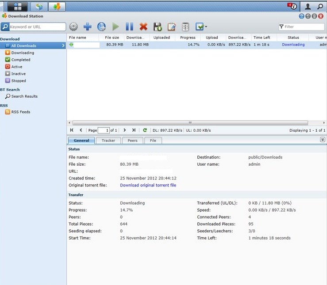Go to next page arrow
This screenshot has height=285, width=327.
[124, 130]
